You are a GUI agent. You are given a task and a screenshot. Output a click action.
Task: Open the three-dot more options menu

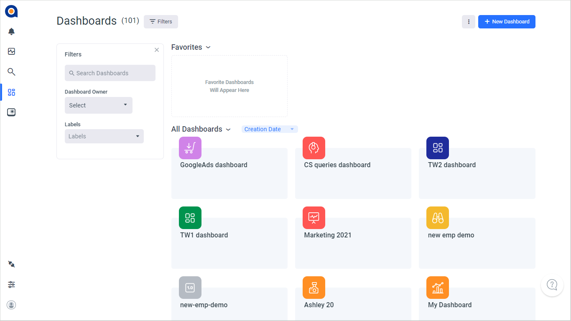[x=469, y=22]
